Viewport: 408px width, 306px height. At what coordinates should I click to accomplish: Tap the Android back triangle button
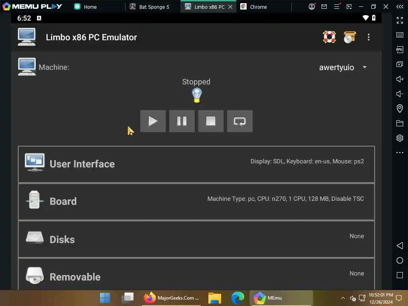click(400, 245)
